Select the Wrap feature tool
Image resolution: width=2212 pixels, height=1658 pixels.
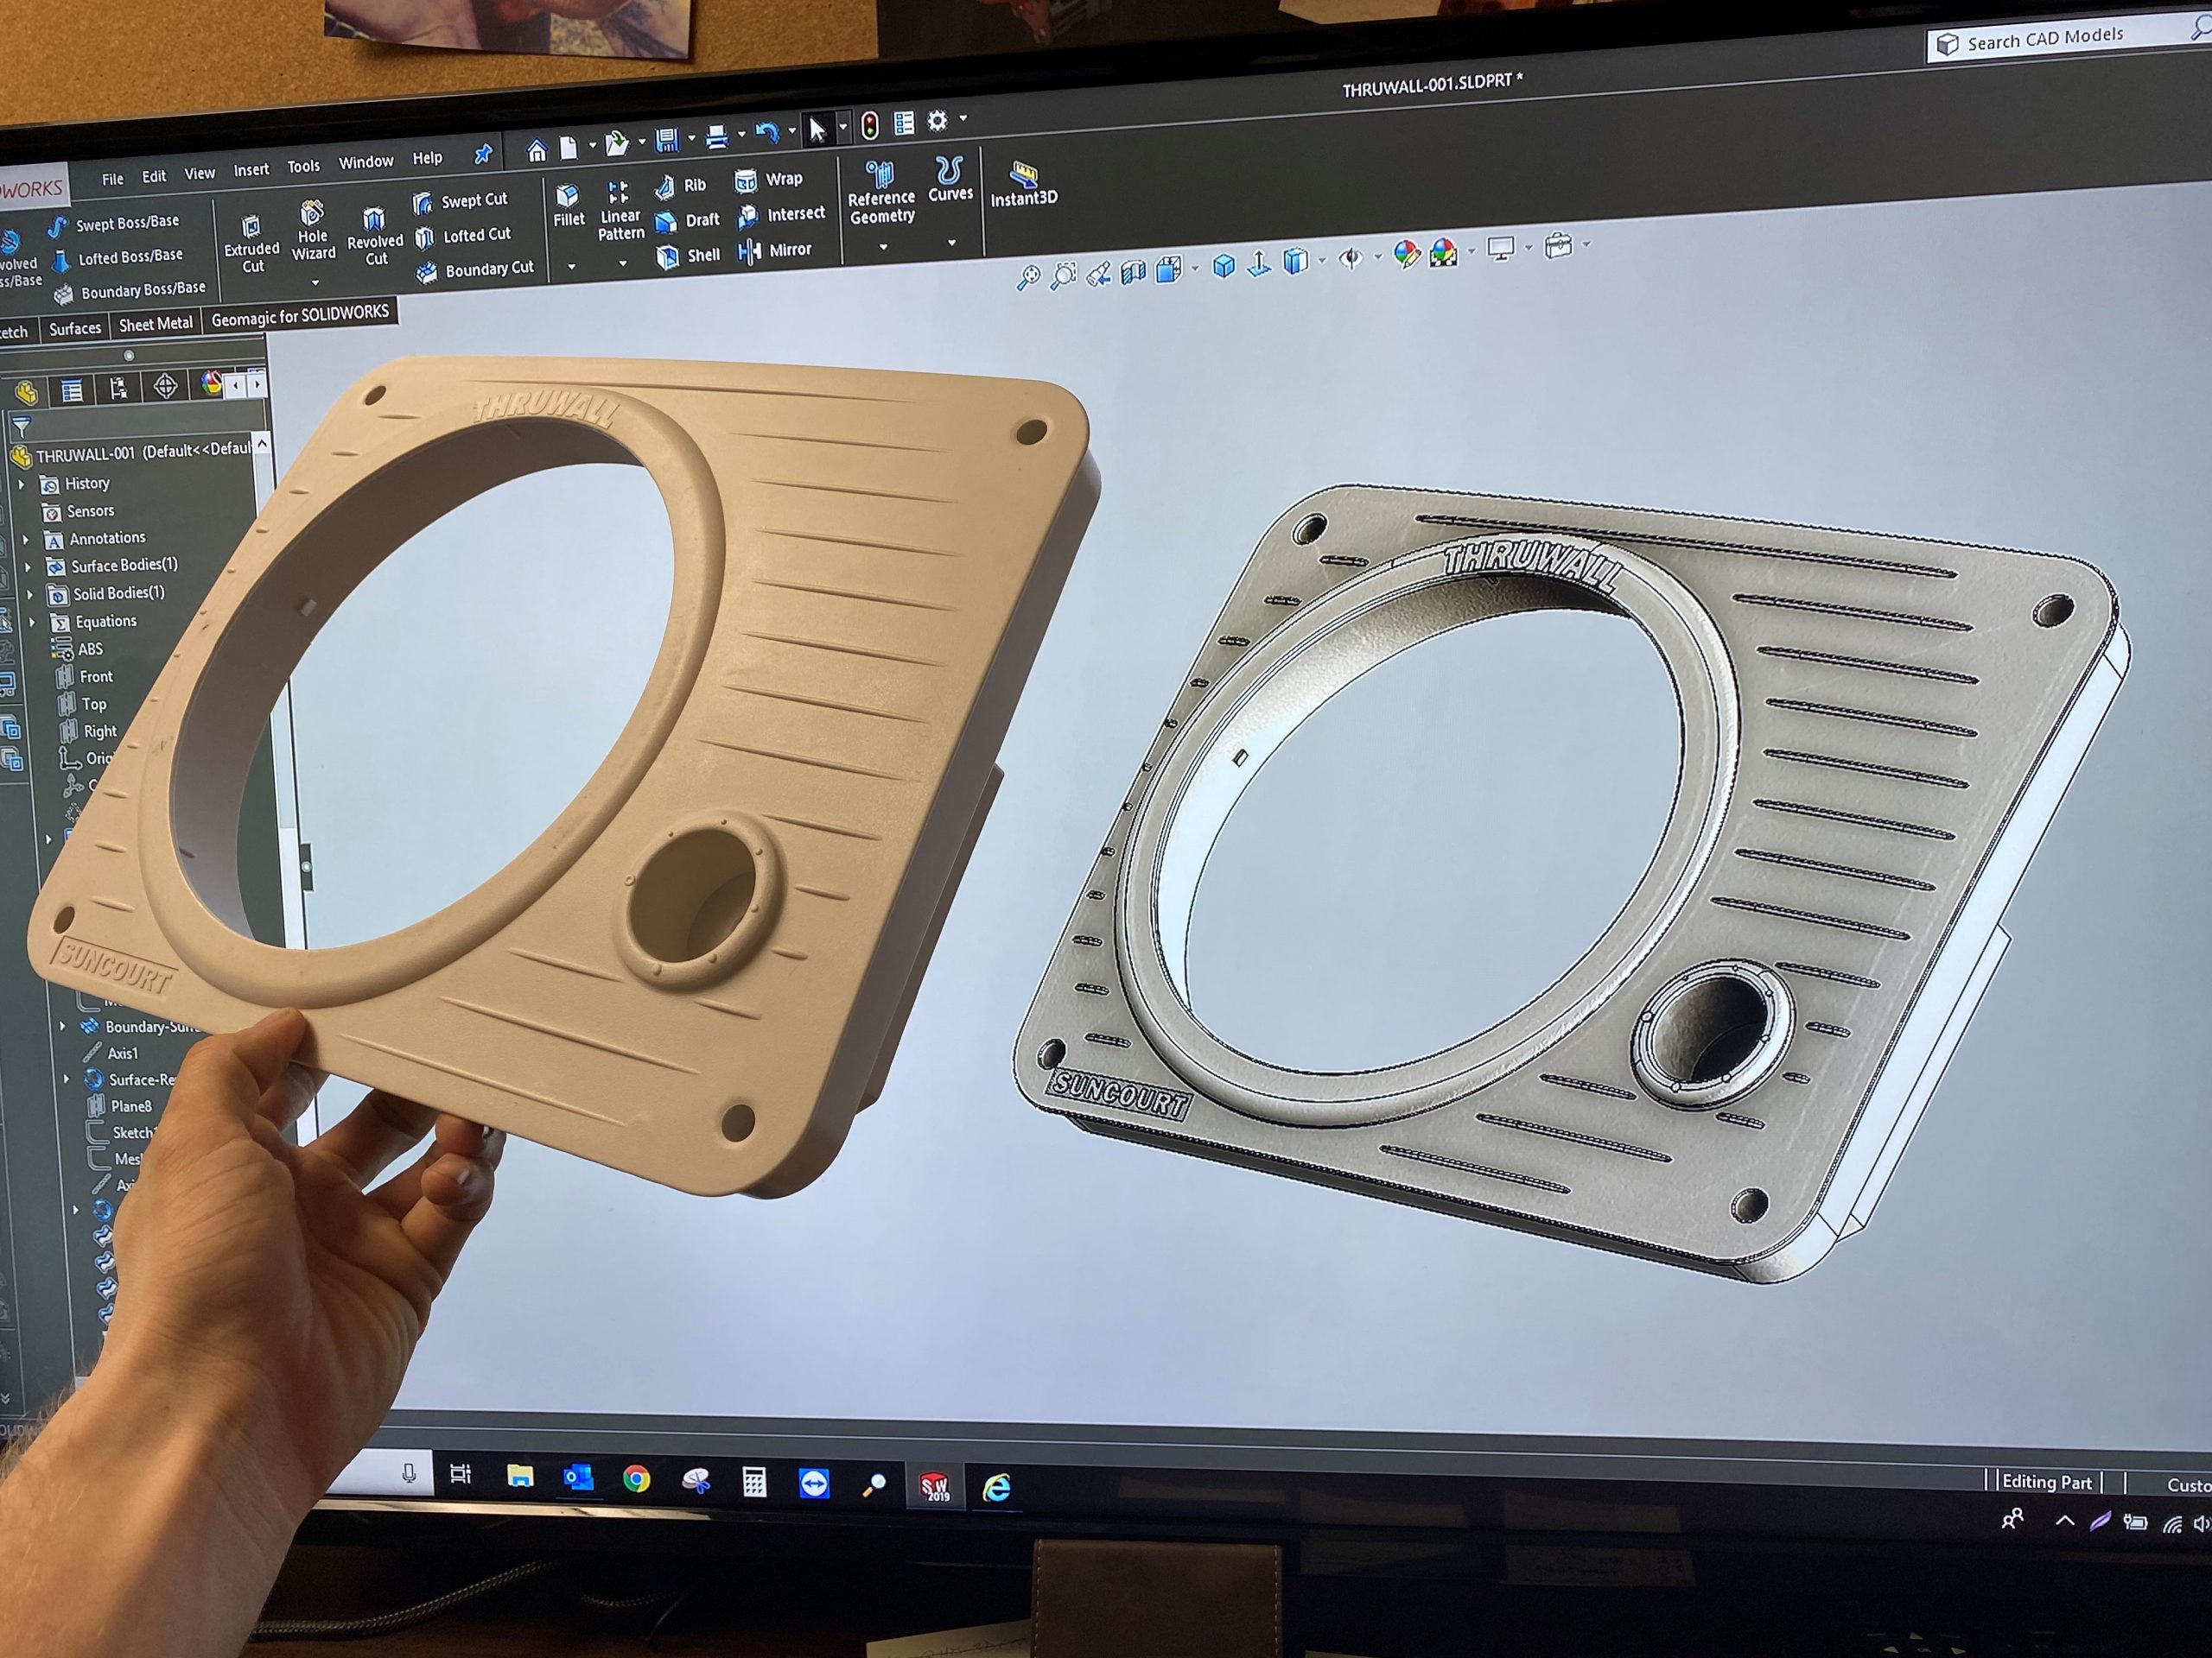tap(768, 180)
